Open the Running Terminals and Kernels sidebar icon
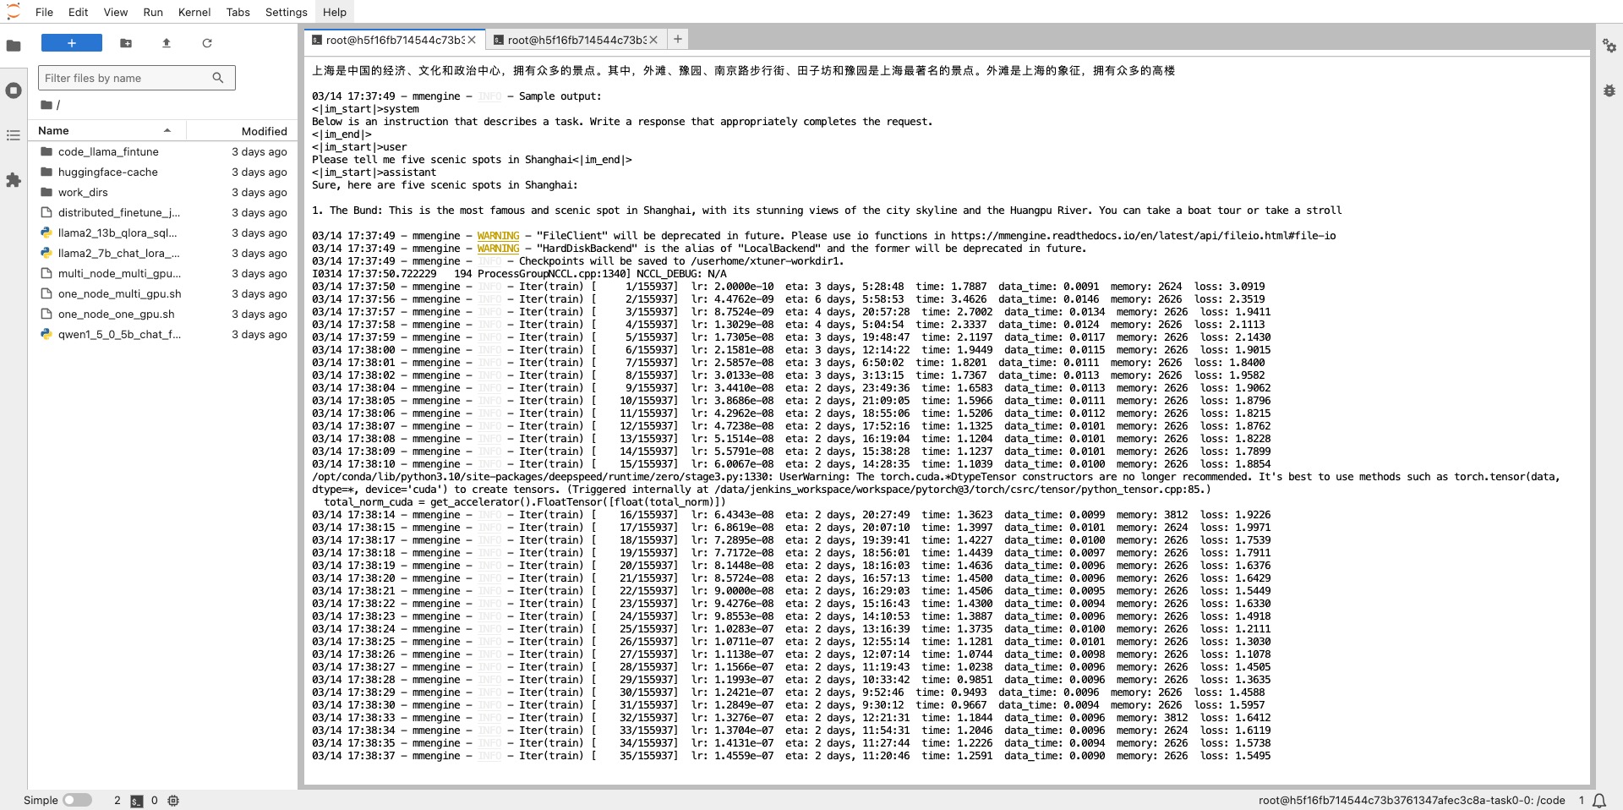The width and height of the screenshot is (1623, 810). point(14,90)
